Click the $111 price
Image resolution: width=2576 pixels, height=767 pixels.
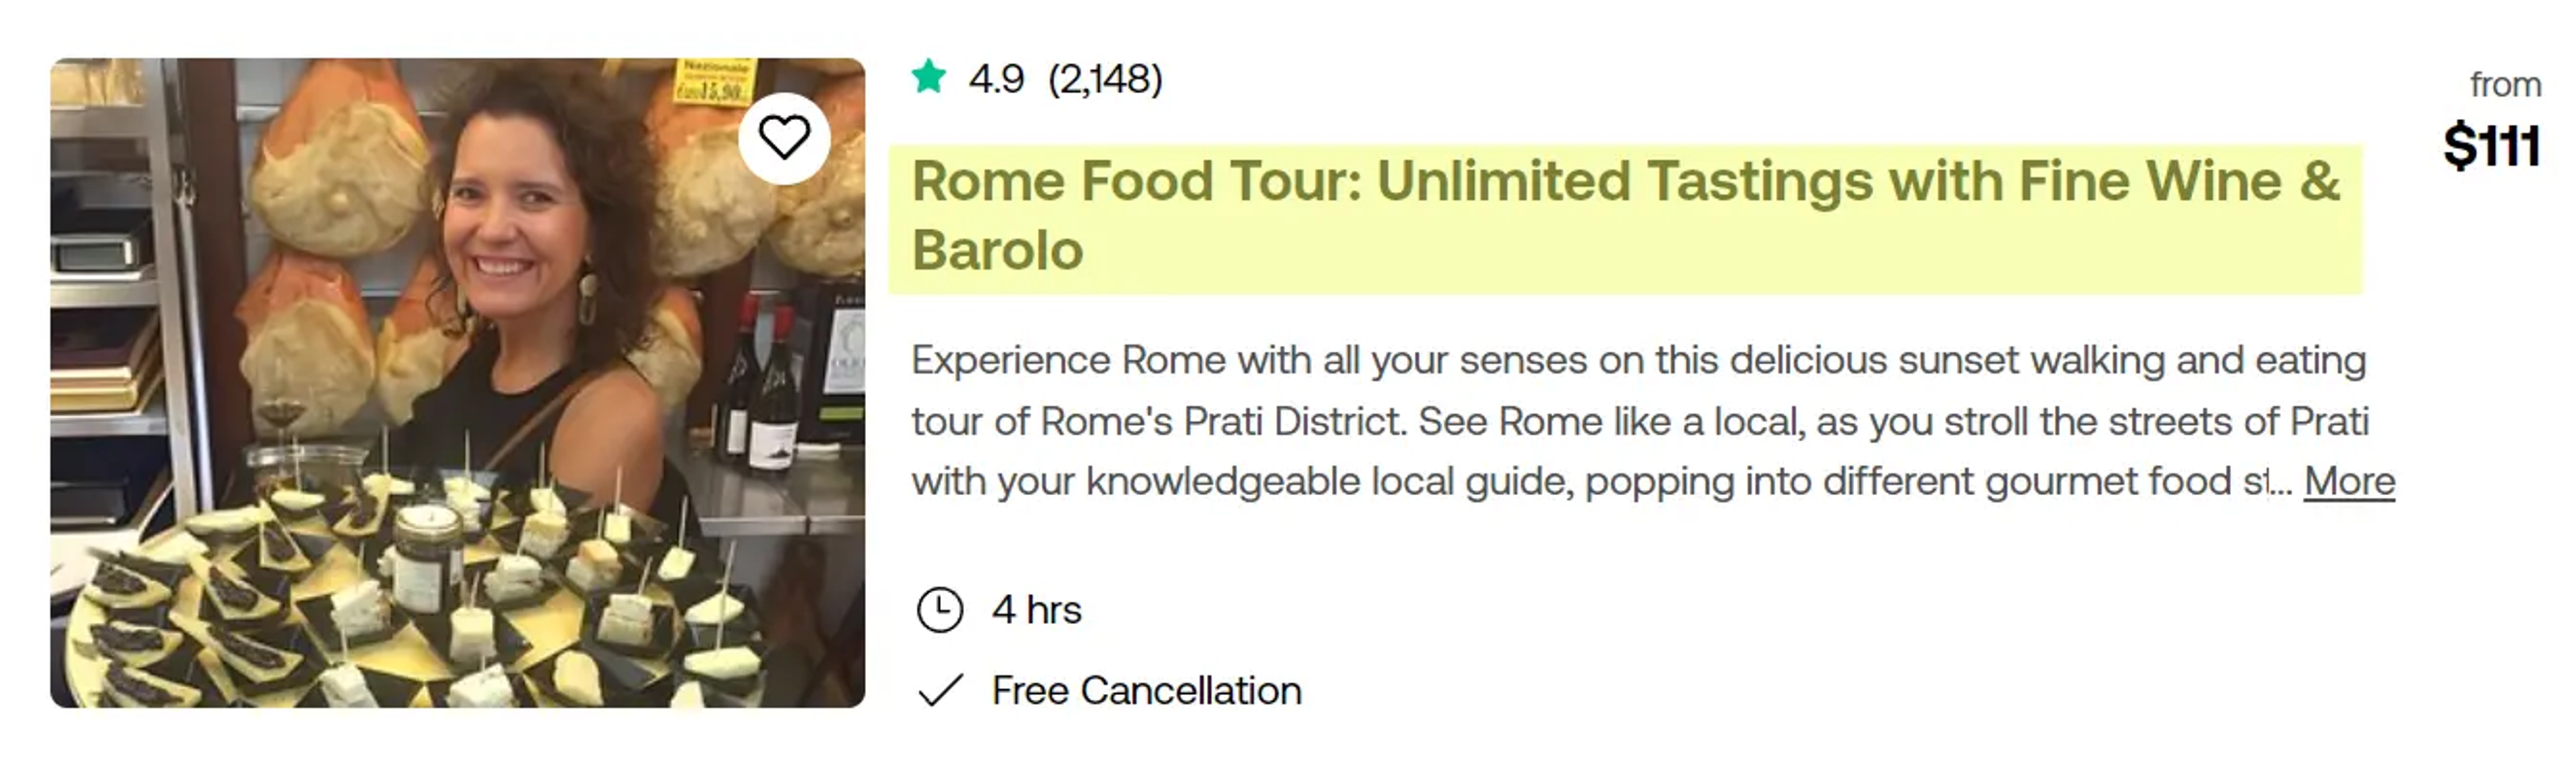[2491, 146]
